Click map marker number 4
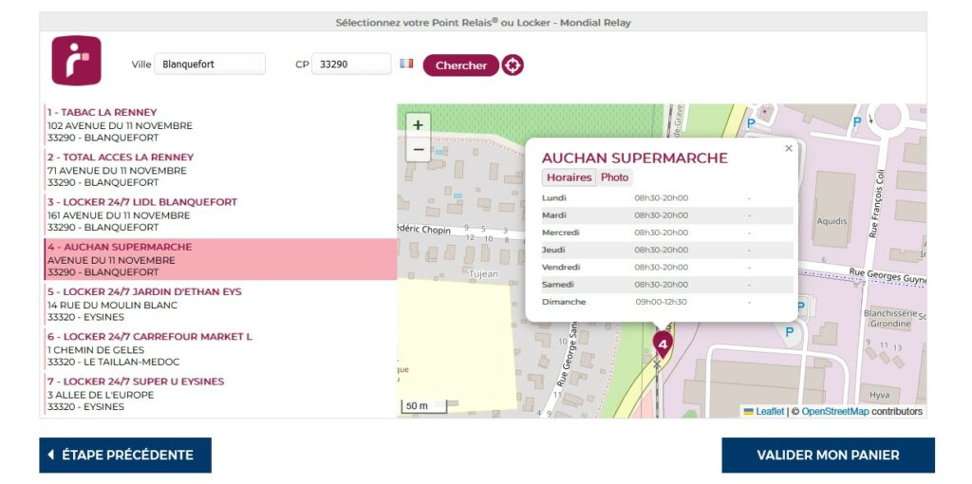The width and height of the screenshot is (972, 484). [x=662, y=344]
